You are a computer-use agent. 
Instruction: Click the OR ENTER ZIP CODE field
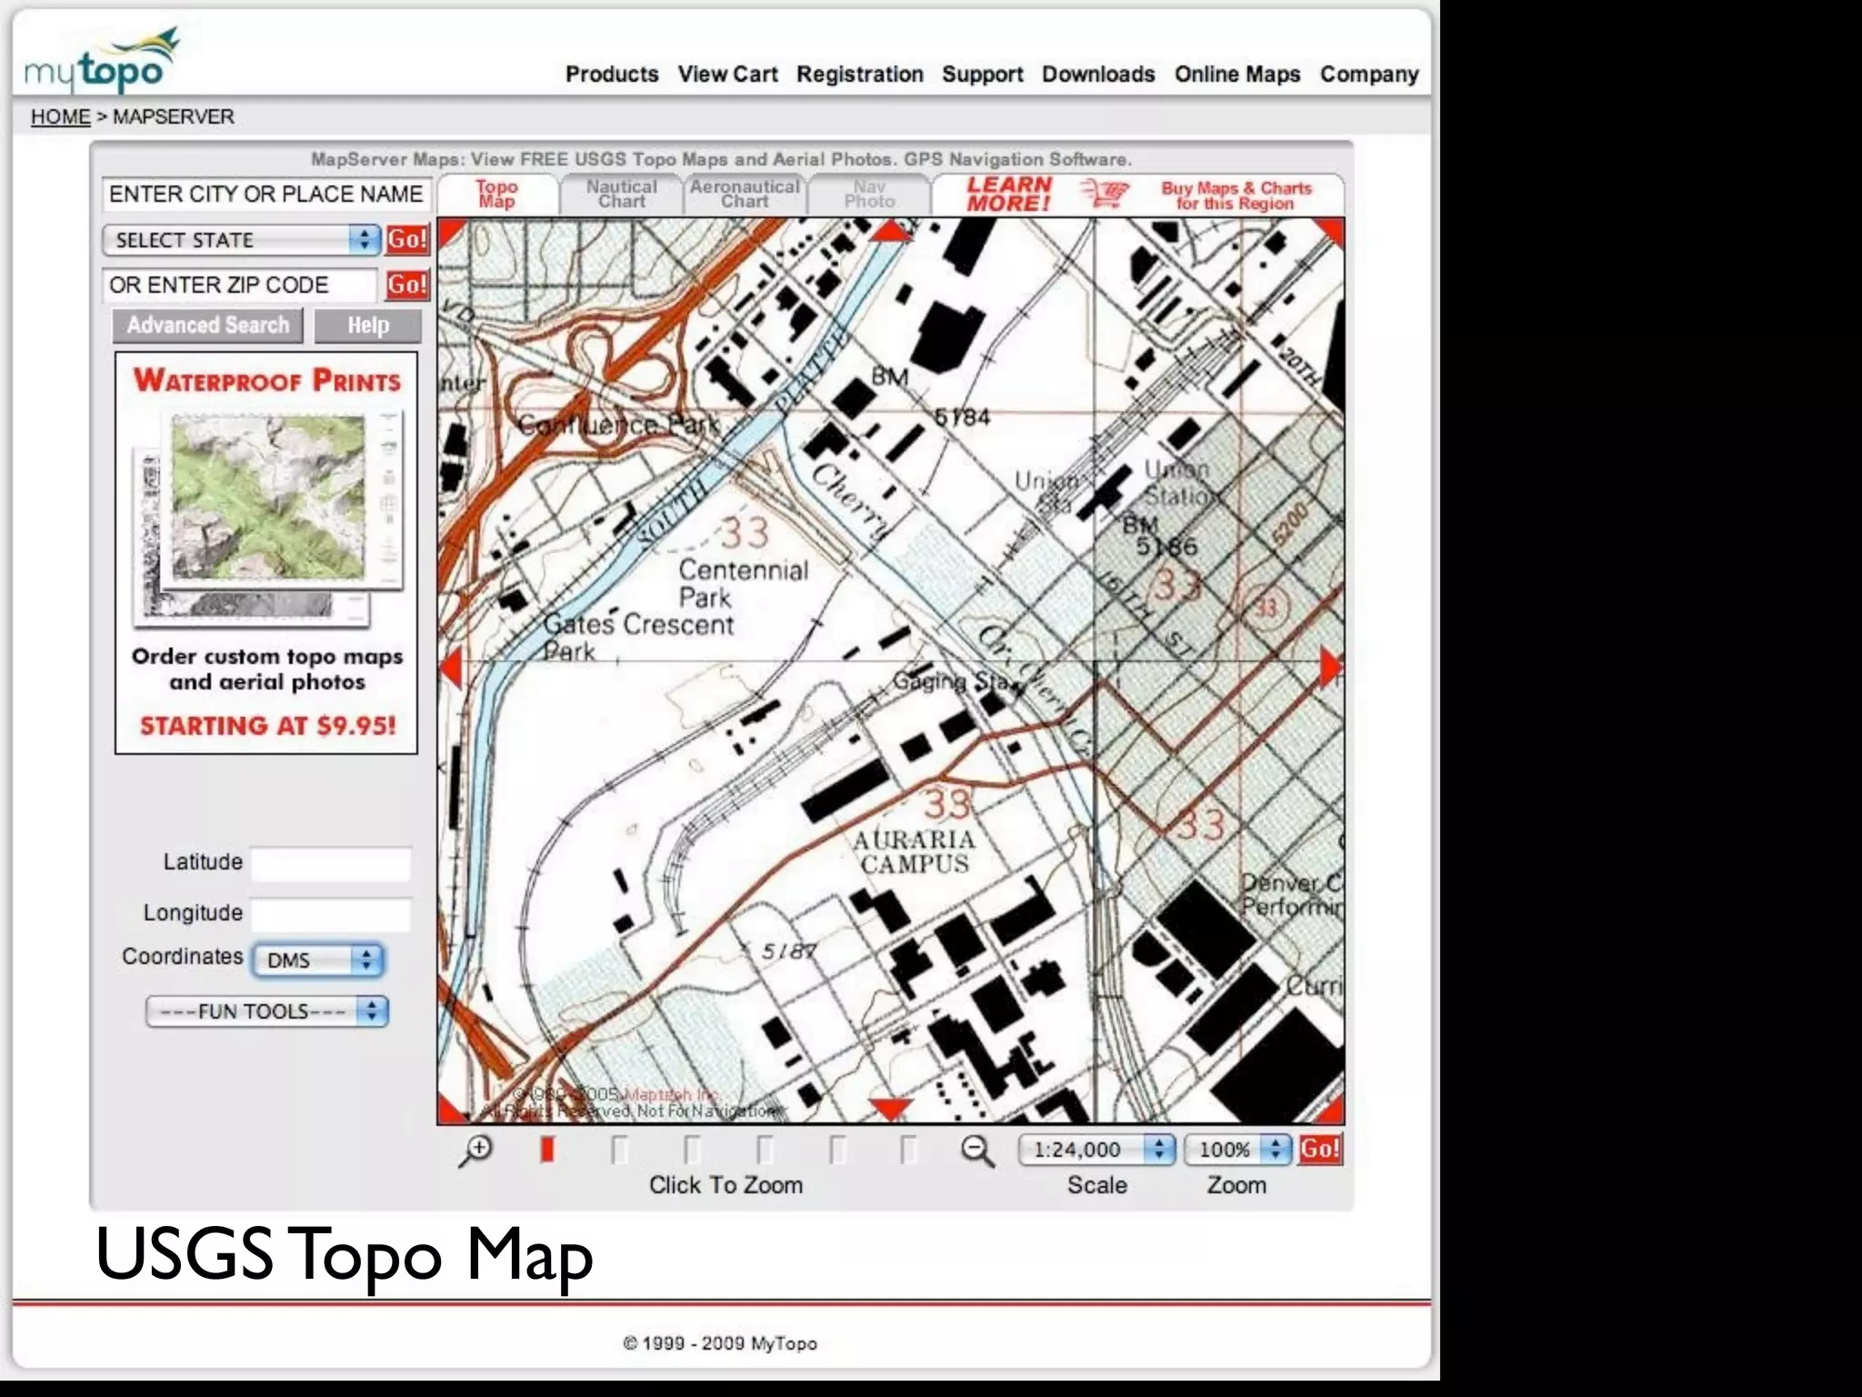click(x=240, y=286)
